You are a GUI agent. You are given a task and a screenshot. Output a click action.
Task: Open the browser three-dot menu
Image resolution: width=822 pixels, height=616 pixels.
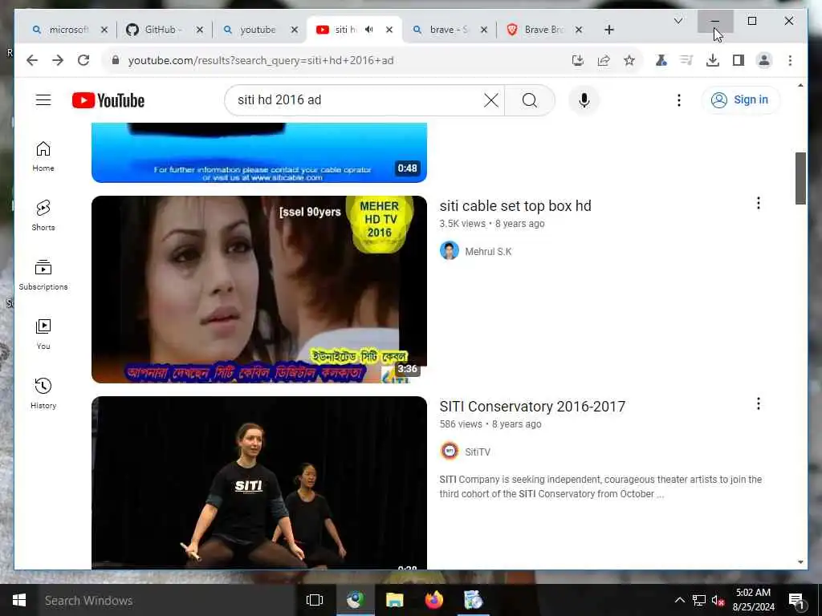790,60
